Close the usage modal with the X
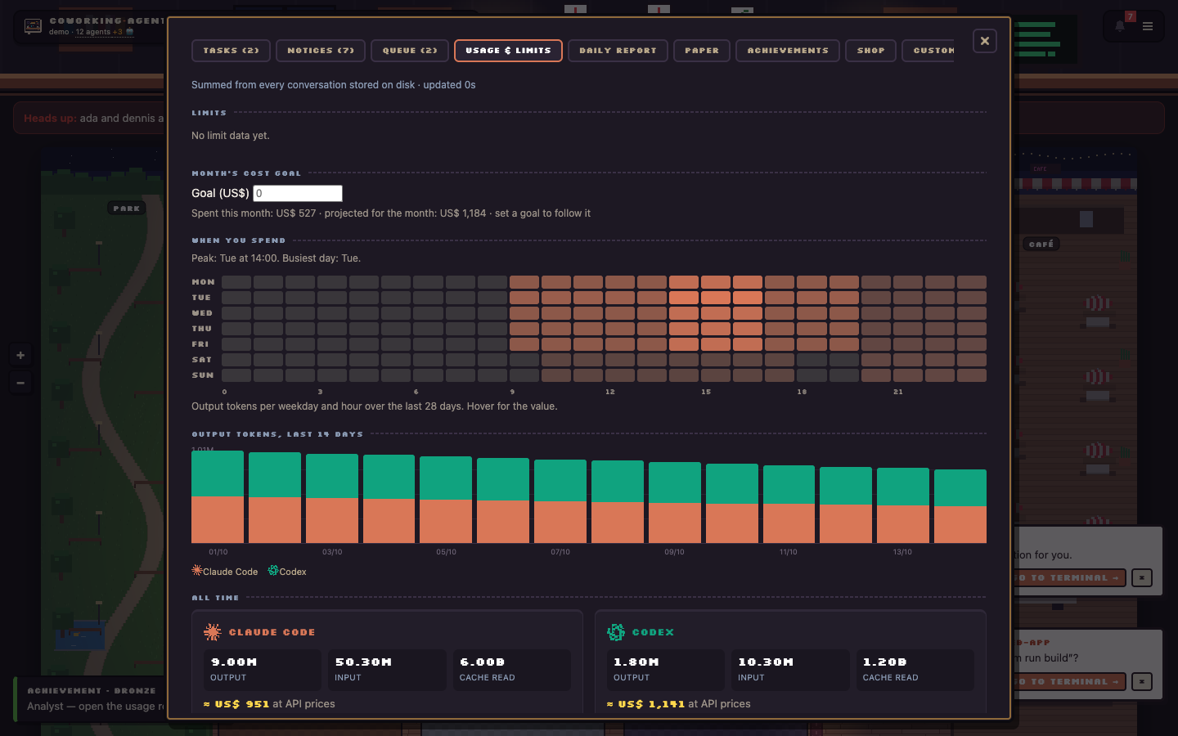 [984, 41]
